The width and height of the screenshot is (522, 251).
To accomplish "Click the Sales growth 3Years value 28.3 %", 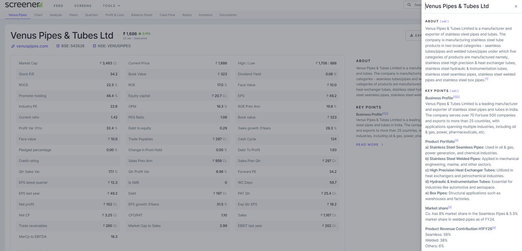I will coord(331,128).
